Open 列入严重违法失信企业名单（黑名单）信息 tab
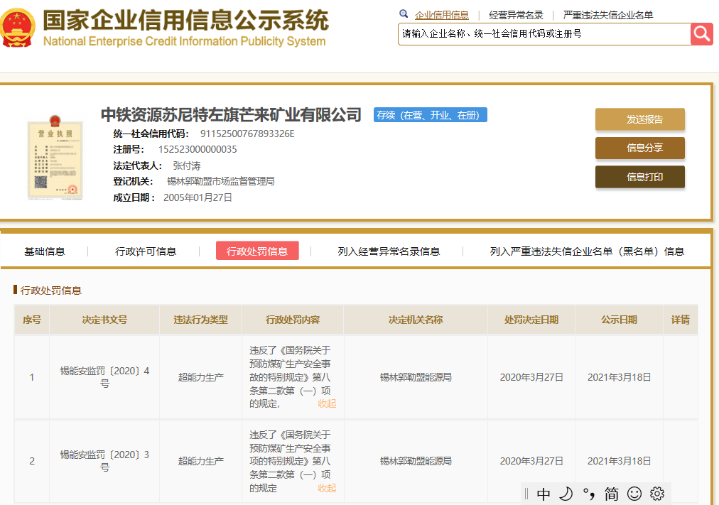 pos(587,251)
